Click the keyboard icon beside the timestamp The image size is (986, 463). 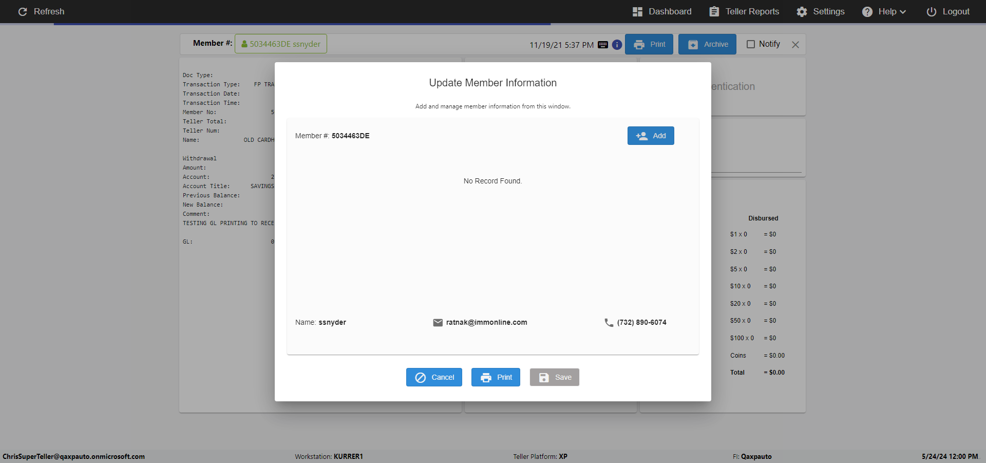(x=603, y=45)
